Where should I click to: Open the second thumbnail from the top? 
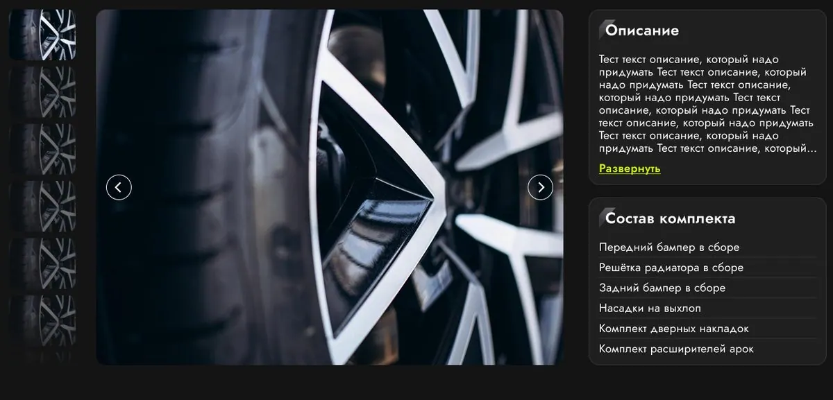[42, 92]
